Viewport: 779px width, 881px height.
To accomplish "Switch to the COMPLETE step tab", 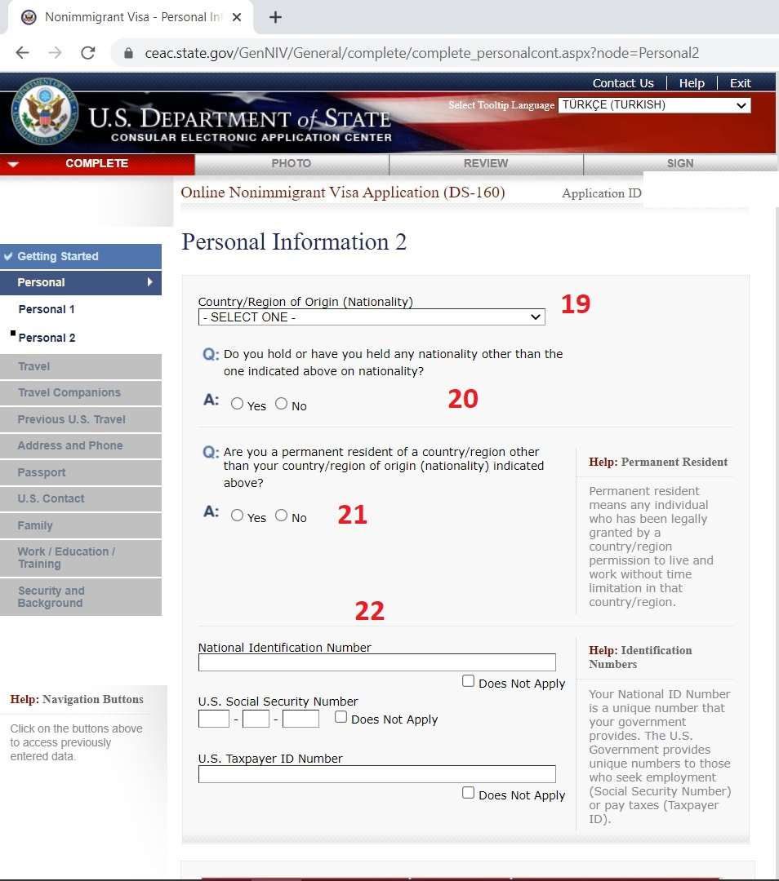I will [x=96, y=163].
